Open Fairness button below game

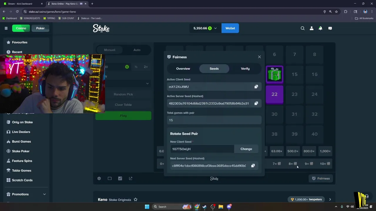pos(321,178)
